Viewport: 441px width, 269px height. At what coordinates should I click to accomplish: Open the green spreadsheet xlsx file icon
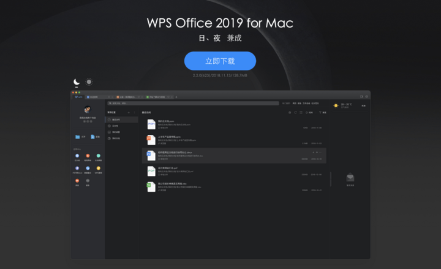(151, 186)
